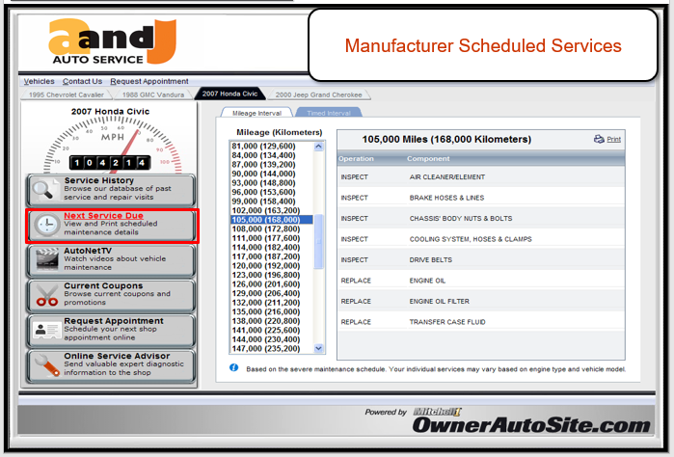Open the Online Service Advisor heading
Viewport: 674px width, 457px height.
117,356
